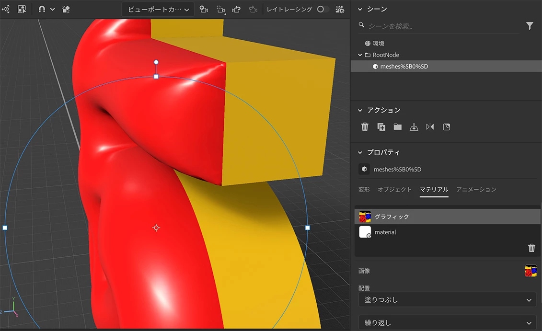
Task: Collapse the RootNode tree chevron
Action: pyautogui.click(x=360, y=55)
